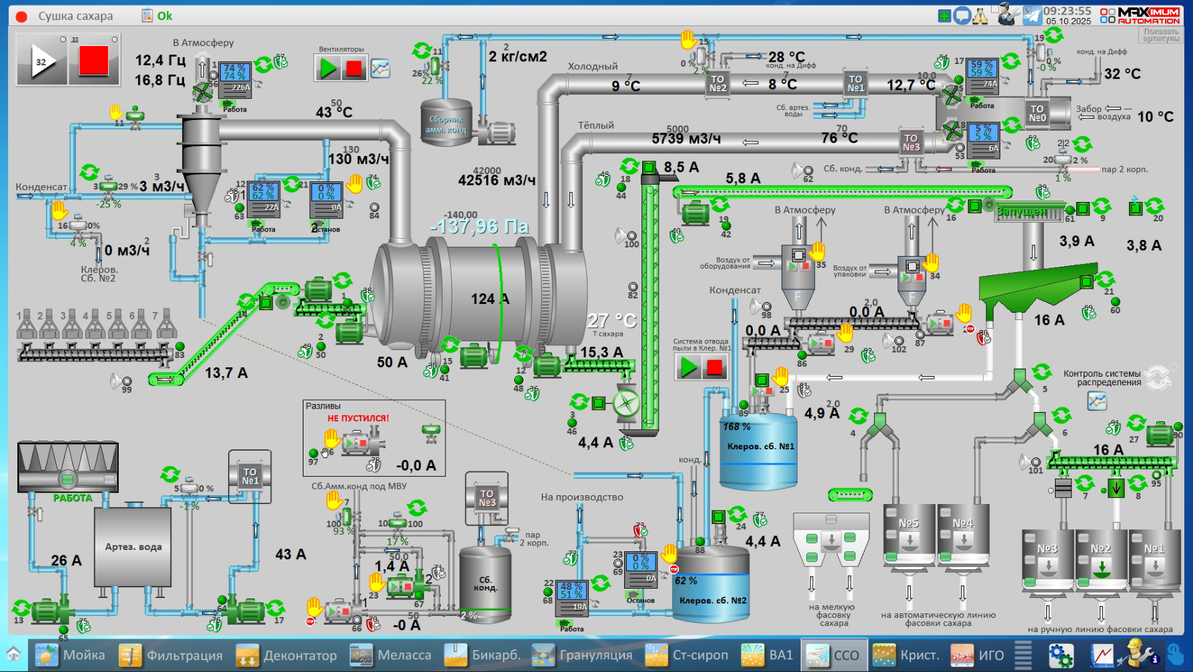The width and height of the screenshot is (1193, 672).
Task: Open the operator with wrench service icon
Action: click(x=1008, y=15)
